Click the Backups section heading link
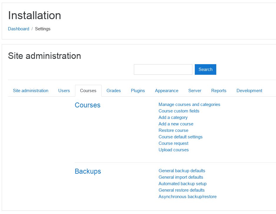This screenshot has width=276, height=214. 88,171
